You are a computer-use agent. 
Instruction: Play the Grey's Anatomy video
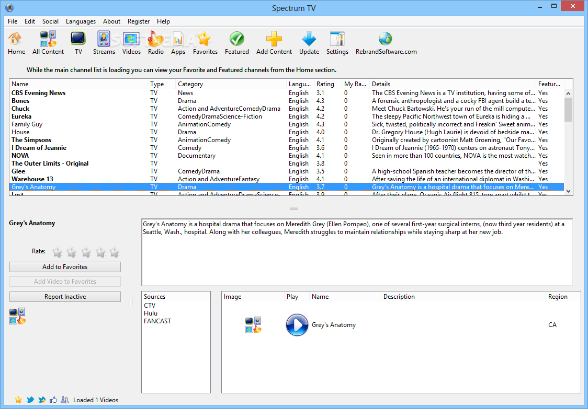[297, 325]
